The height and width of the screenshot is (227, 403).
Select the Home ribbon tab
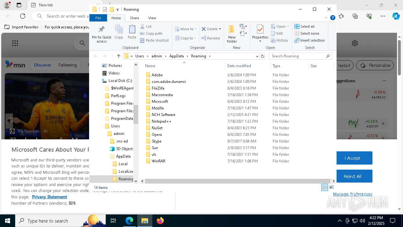point(116,18)
